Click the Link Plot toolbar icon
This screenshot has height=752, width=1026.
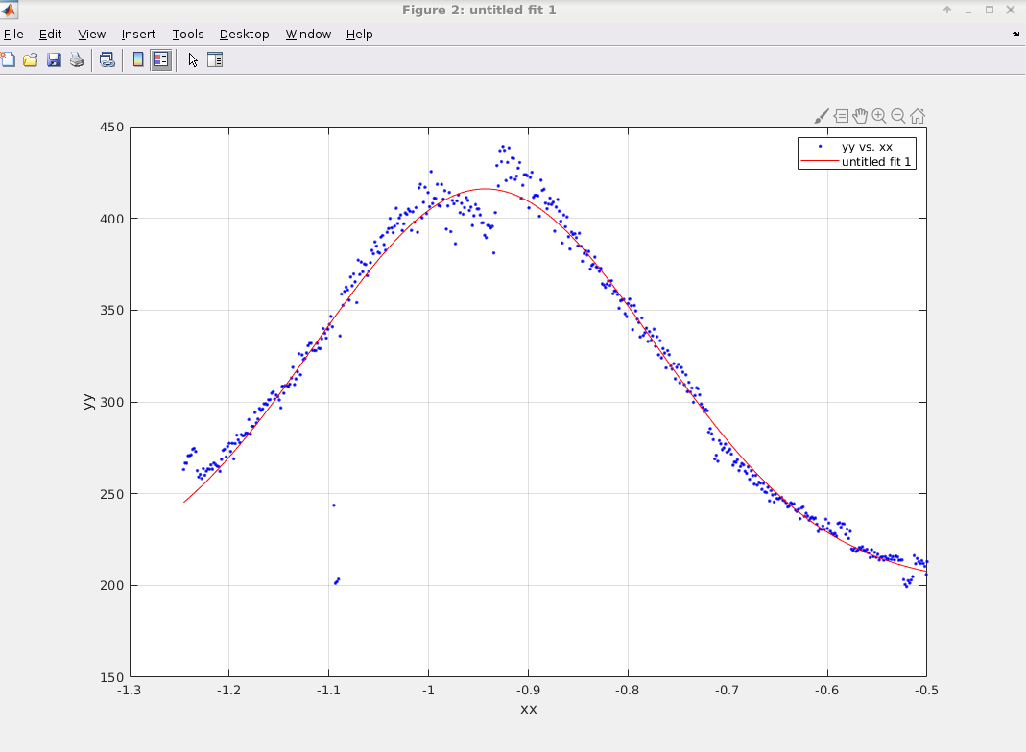click(107, 59)
